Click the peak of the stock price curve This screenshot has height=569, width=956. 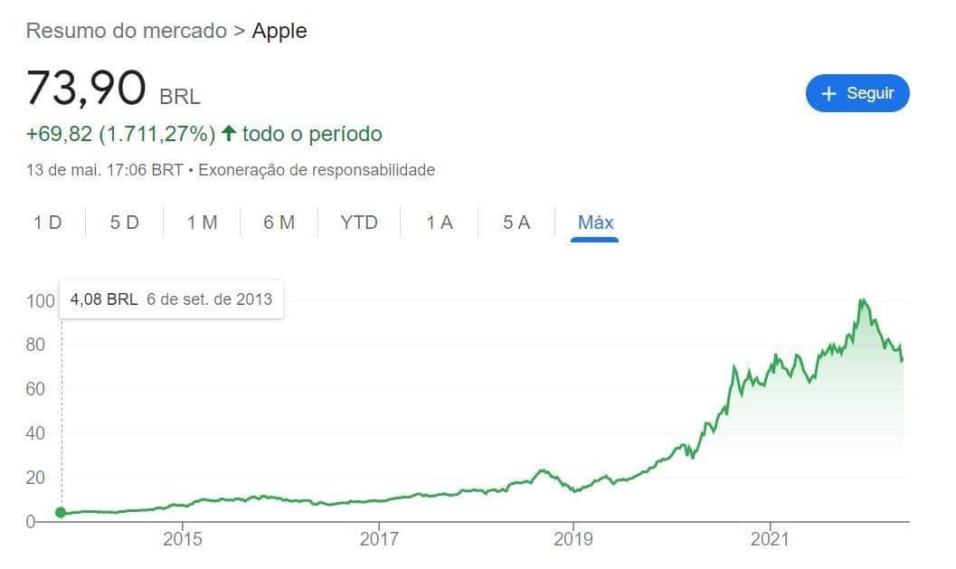[x=864, y=299]
